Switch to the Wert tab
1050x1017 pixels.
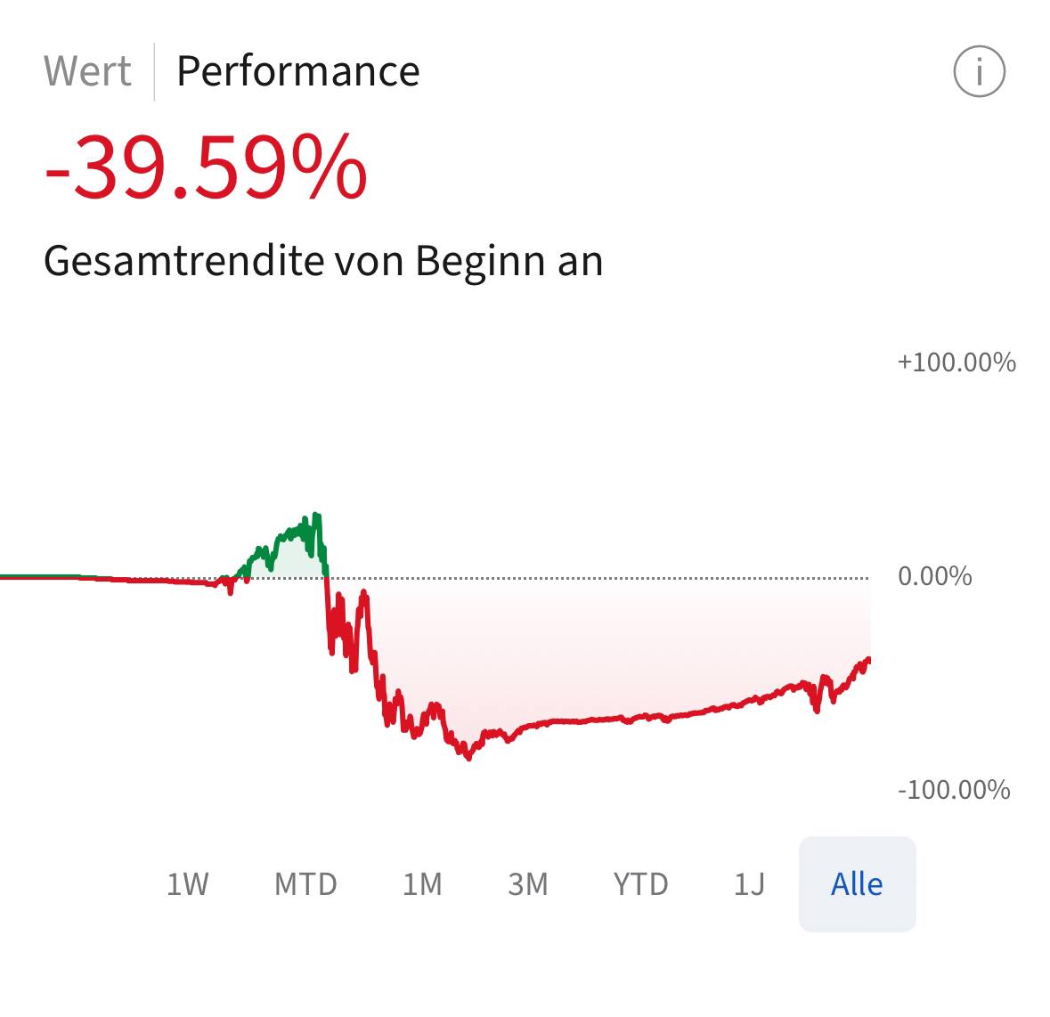(x=87, y=71)
